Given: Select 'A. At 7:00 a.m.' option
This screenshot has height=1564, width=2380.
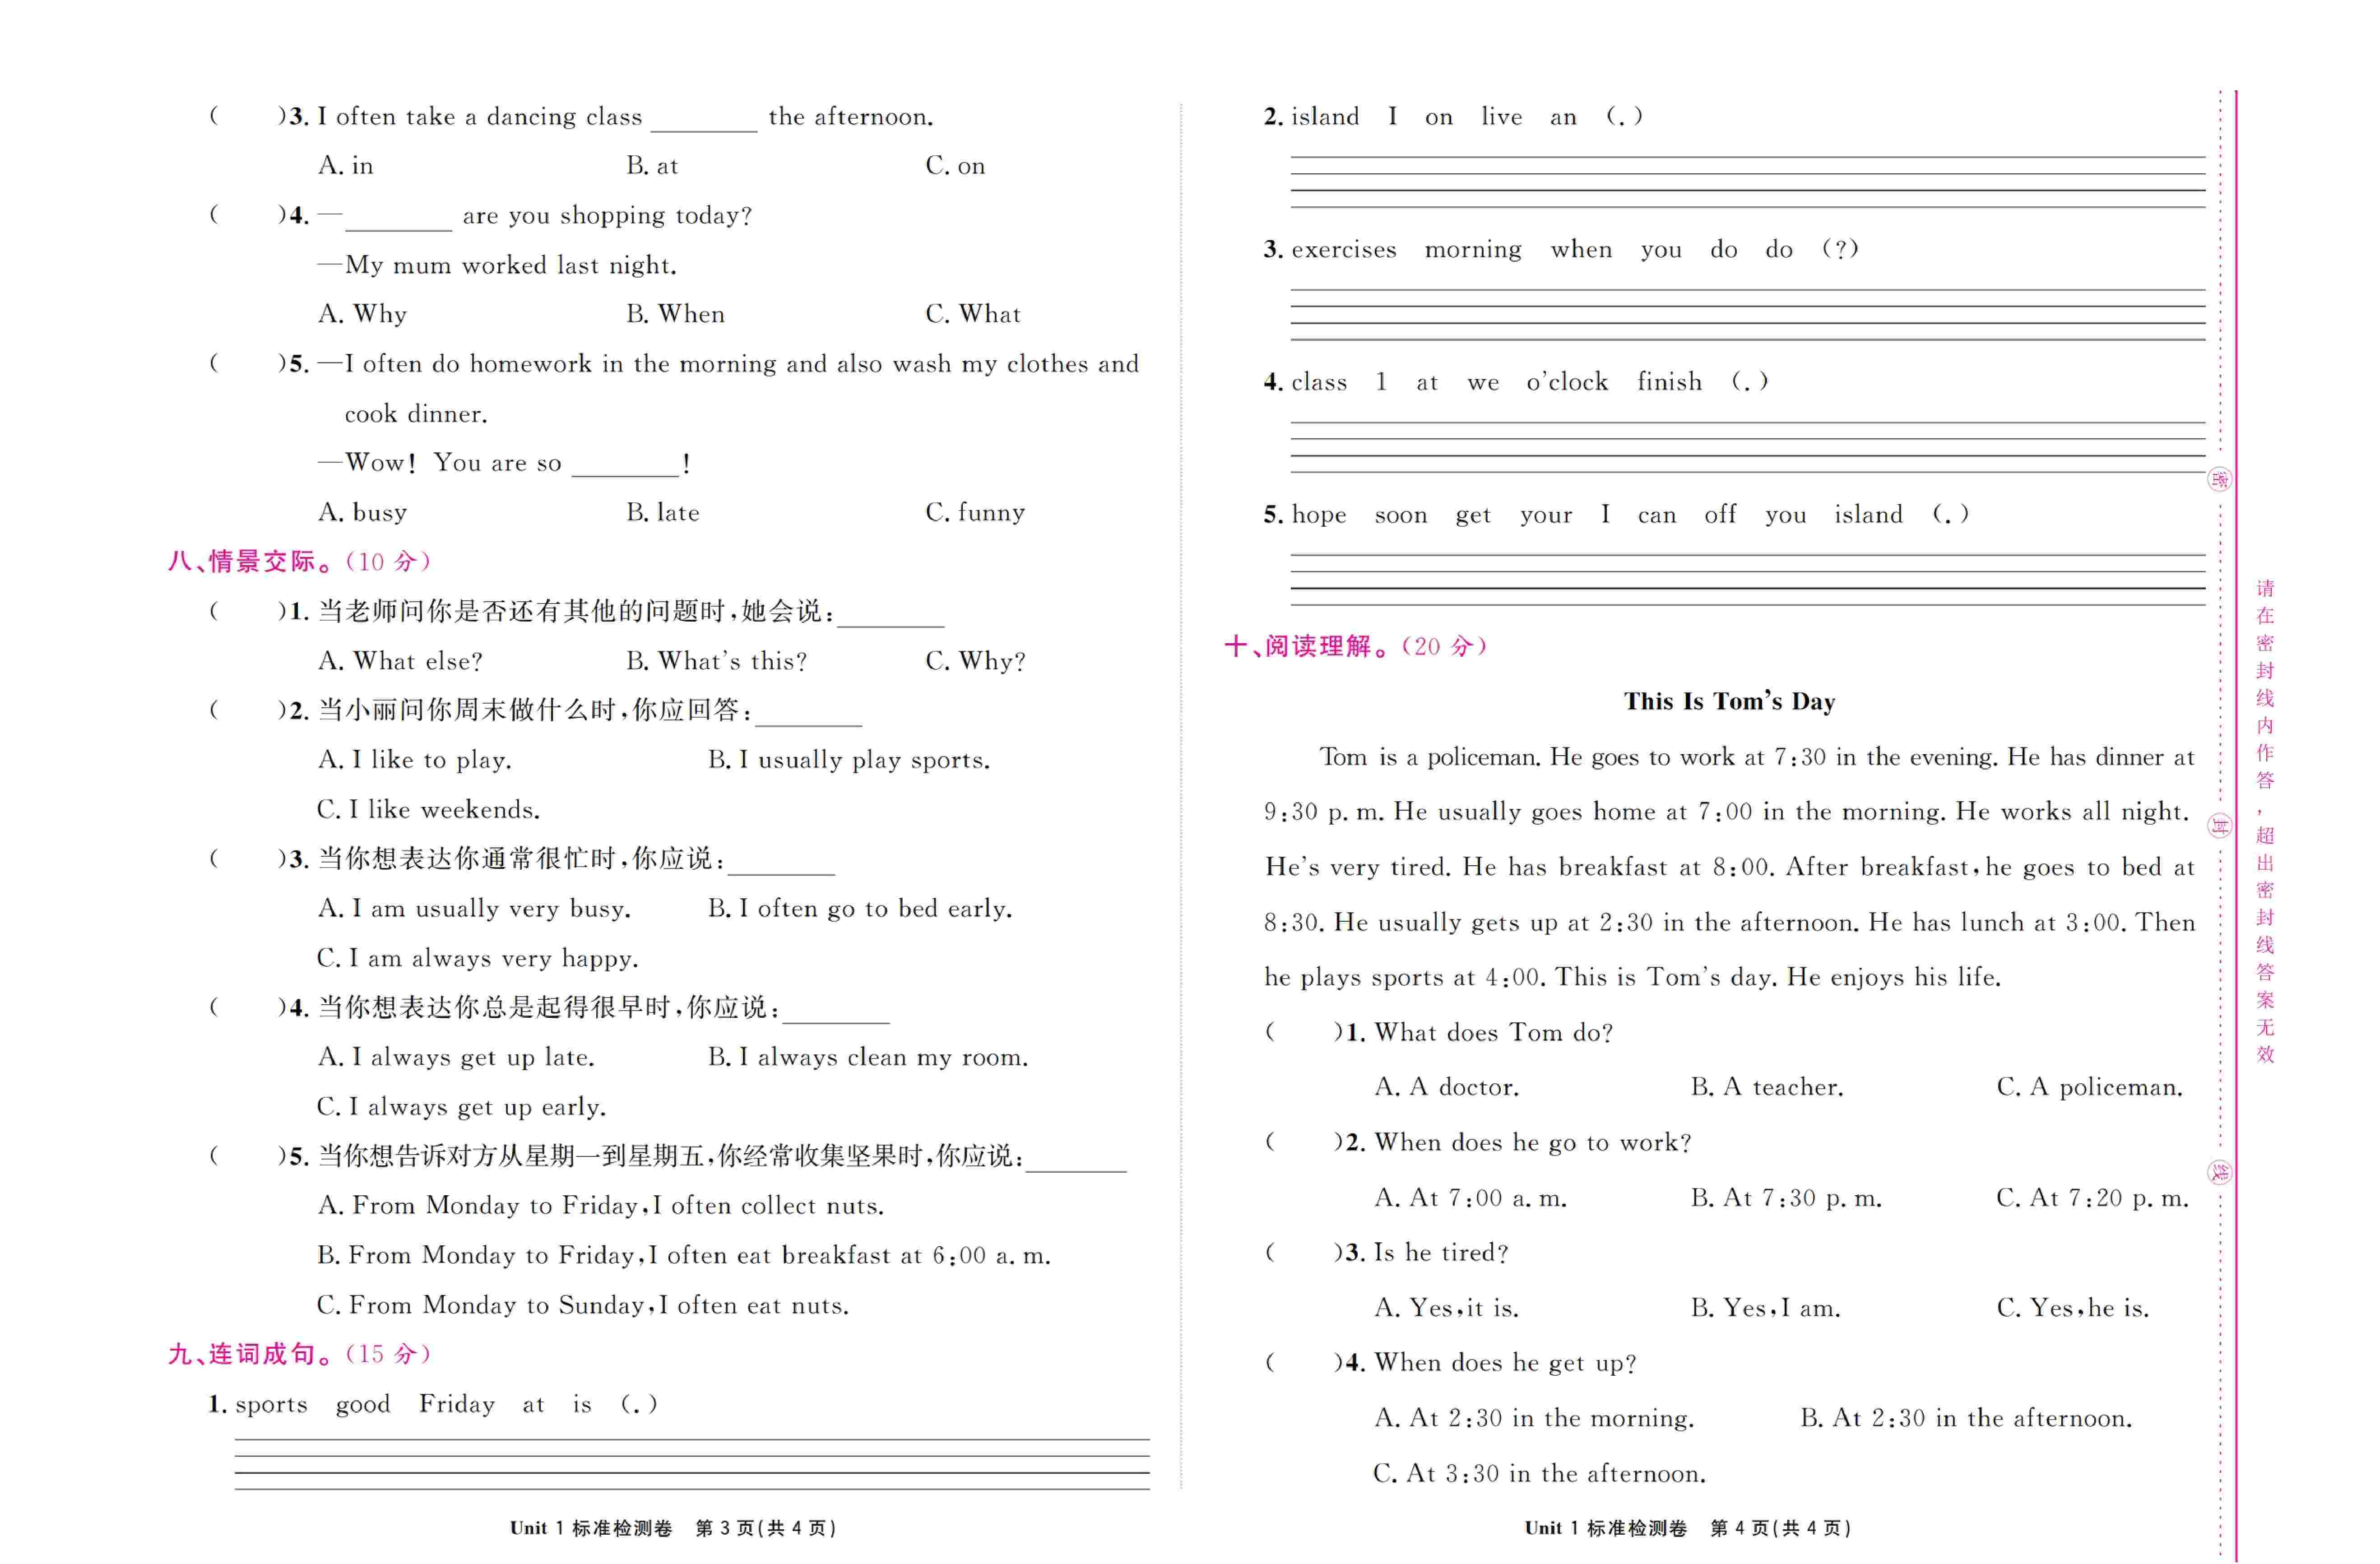Looking at the screenshot, I should (1471, 1198).
